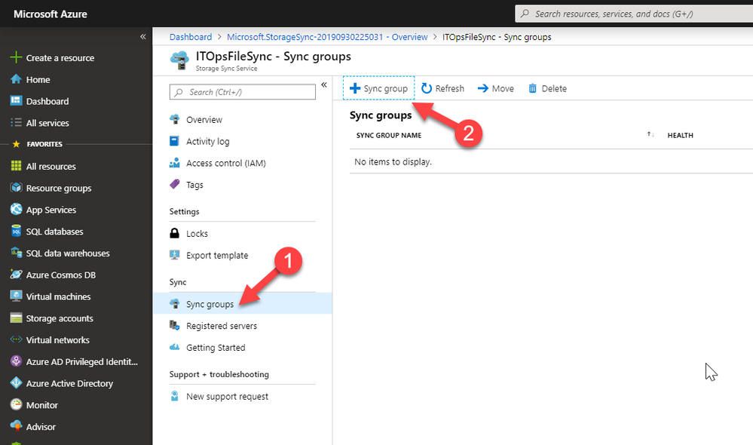Click the SYNC GROUP NAME column header

[x=388, y=136]
